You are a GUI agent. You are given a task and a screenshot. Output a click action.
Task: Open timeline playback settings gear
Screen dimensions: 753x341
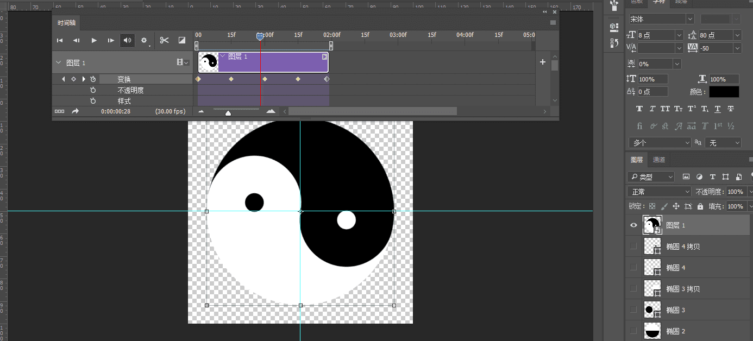tap(144, 40)
